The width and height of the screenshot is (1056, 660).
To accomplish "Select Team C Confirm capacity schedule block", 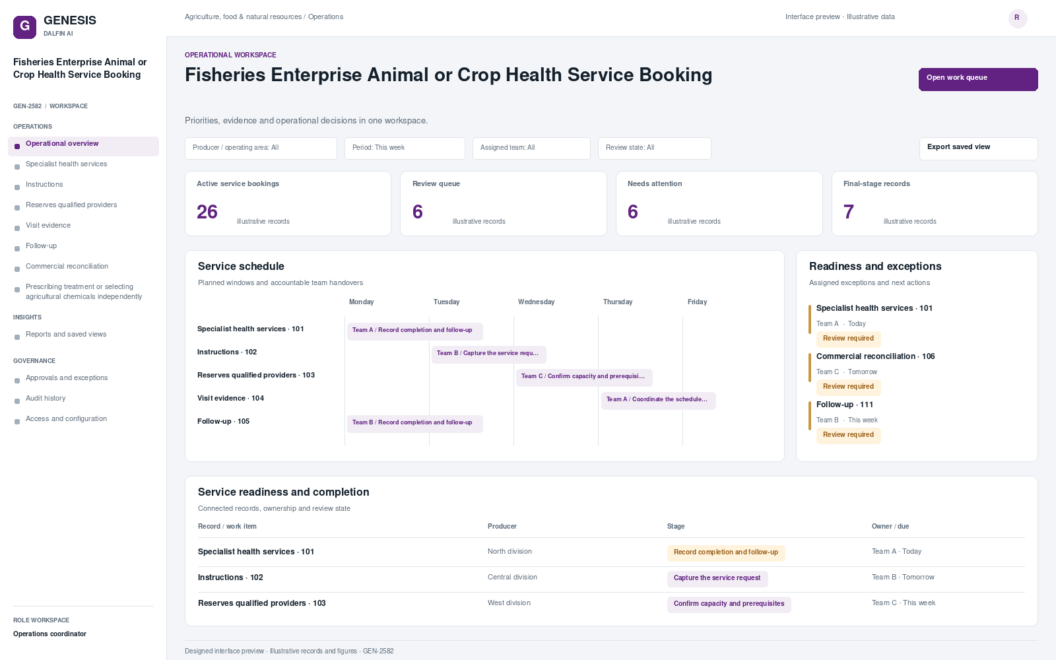I will 584,377.
